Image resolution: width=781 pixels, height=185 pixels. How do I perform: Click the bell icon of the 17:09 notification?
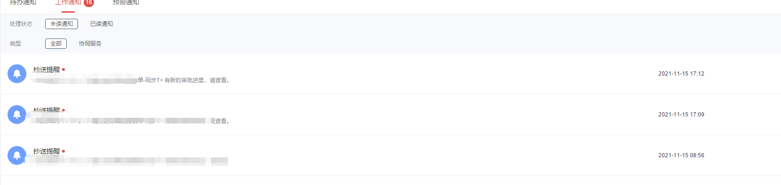click(17, 115)
